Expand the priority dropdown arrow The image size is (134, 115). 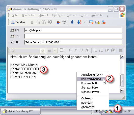click(x=84, y=22)
